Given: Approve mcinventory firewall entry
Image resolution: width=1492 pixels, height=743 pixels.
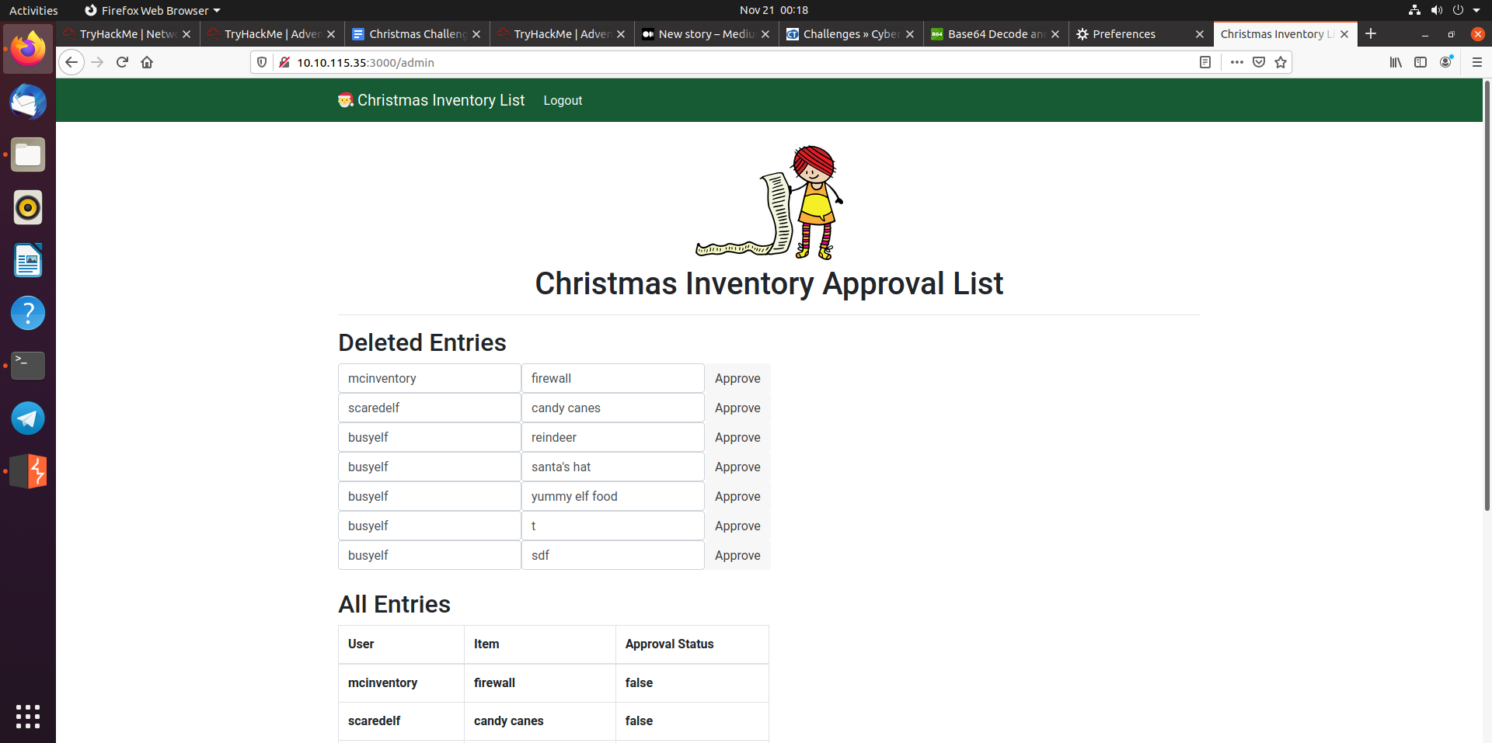Looking at the screenshot, I should point(737,378).
